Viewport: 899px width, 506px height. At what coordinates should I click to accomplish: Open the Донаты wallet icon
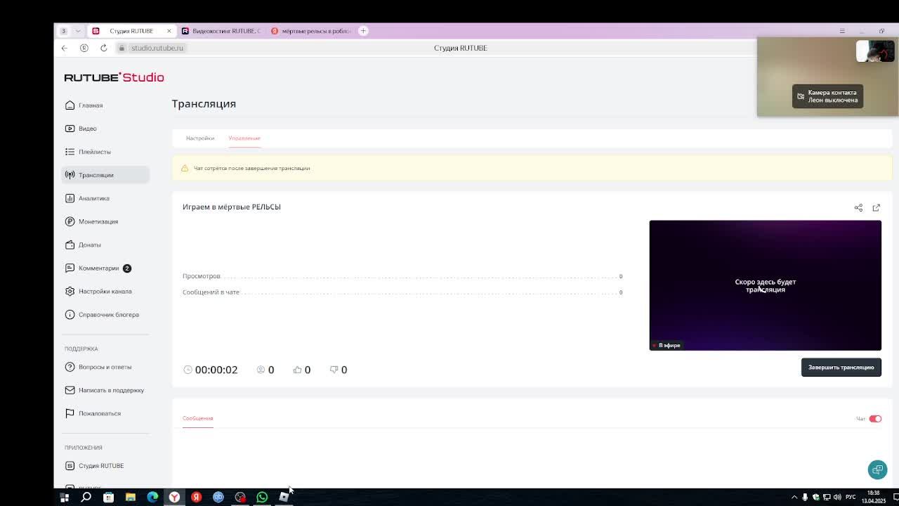pos(70,245)
